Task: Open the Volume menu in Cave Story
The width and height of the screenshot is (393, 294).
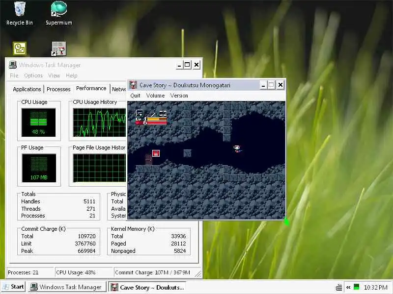Action: click(x=155, y=96)
